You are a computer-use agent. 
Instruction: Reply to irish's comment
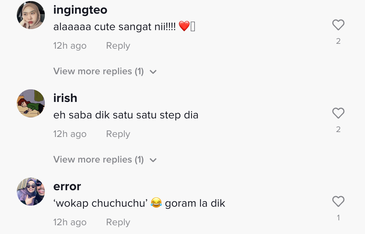[x=118, y=134]
